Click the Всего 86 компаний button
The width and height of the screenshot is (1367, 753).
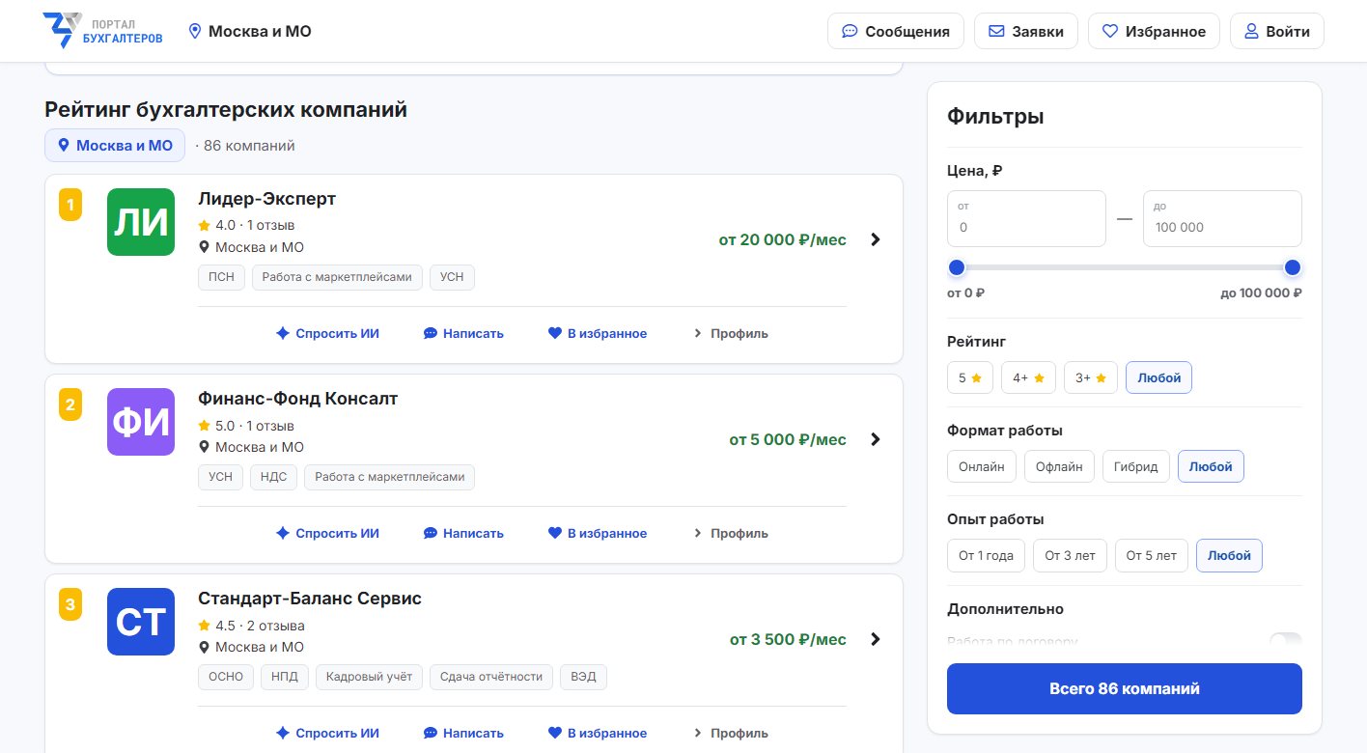coord(1125,688)
